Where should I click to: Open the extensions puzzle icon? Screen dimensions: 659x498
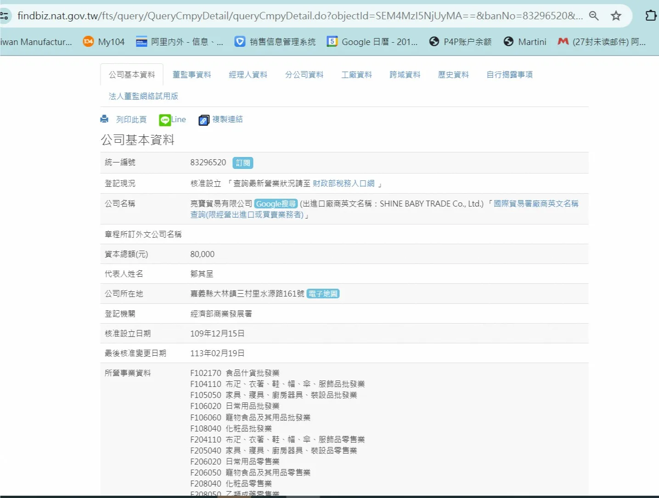point(650,16)
